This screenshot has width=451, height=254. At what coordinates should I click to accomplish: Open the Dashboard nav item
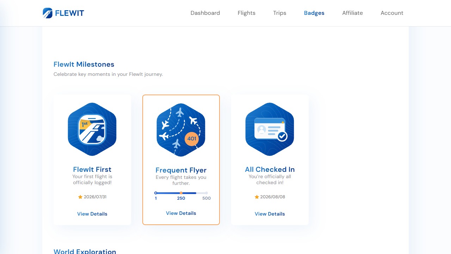pos(205,13)
